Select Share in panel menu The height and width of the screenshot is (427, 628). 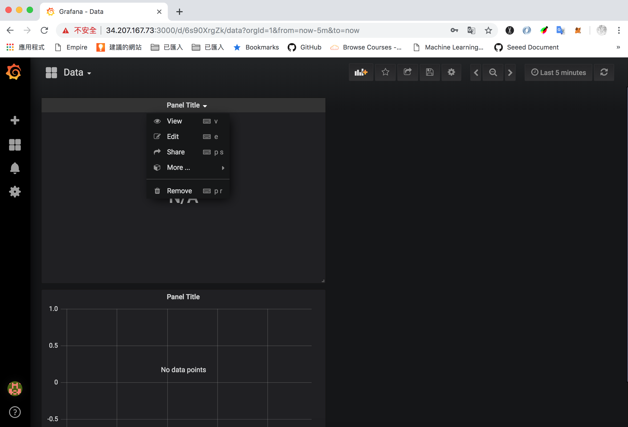pyautogui.click(x=188, y=152)
